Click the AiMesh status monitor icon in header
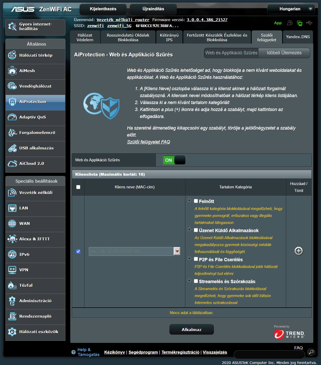 pos(300,23)
